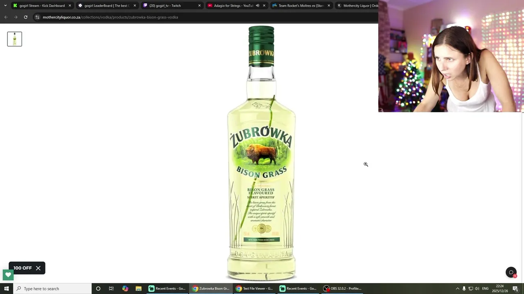Switch to gogirl_tv Twitch tab

[172, 6]
